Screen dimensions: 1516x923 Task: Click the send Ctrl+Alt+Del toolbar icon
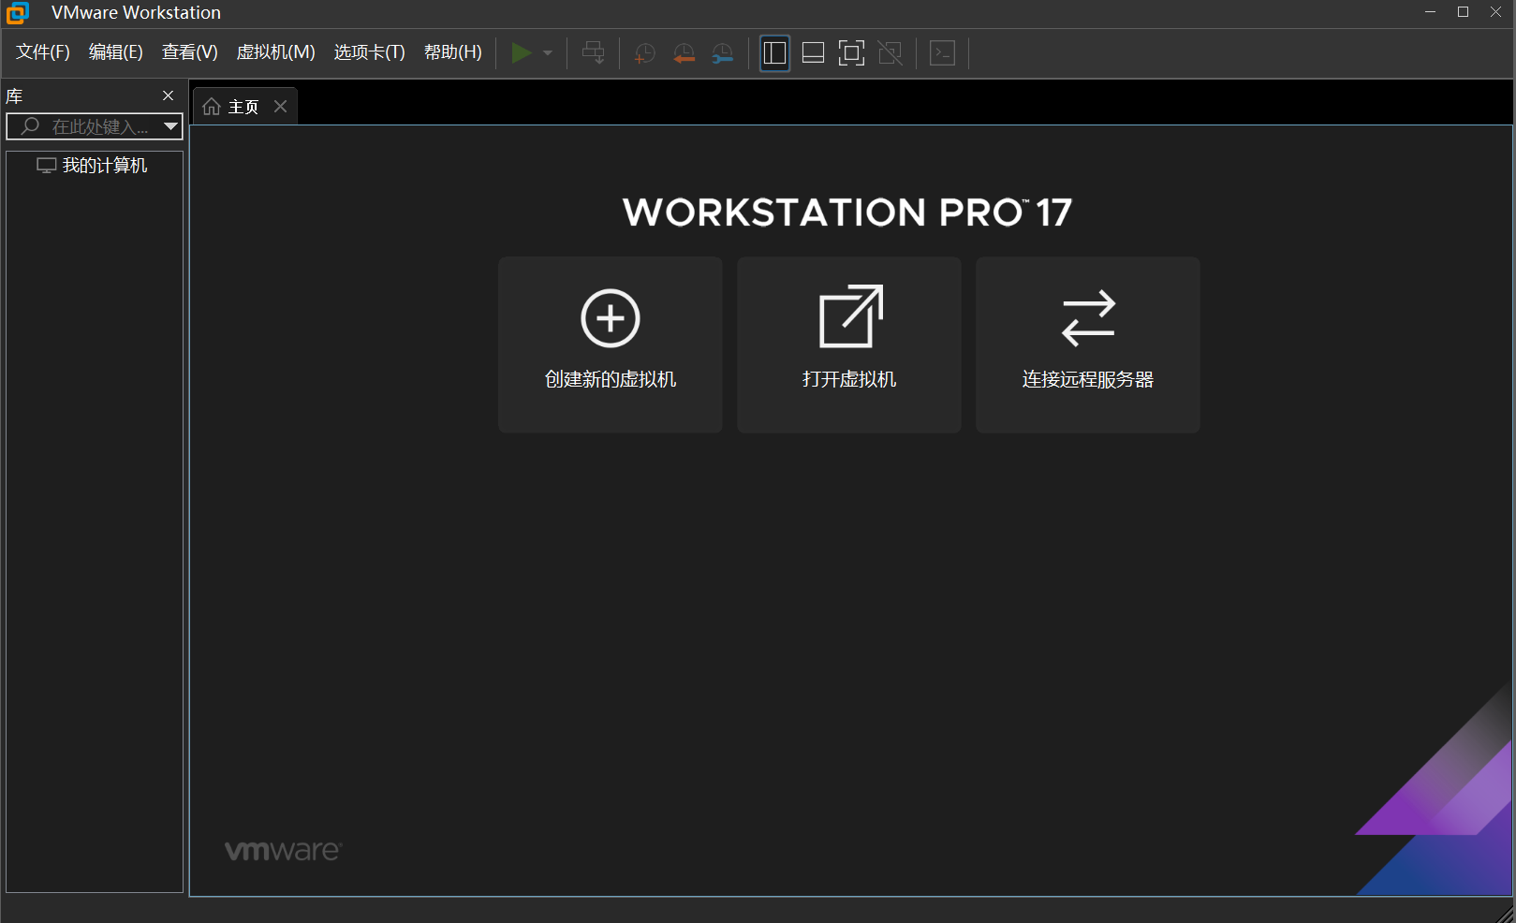[594, 53]
